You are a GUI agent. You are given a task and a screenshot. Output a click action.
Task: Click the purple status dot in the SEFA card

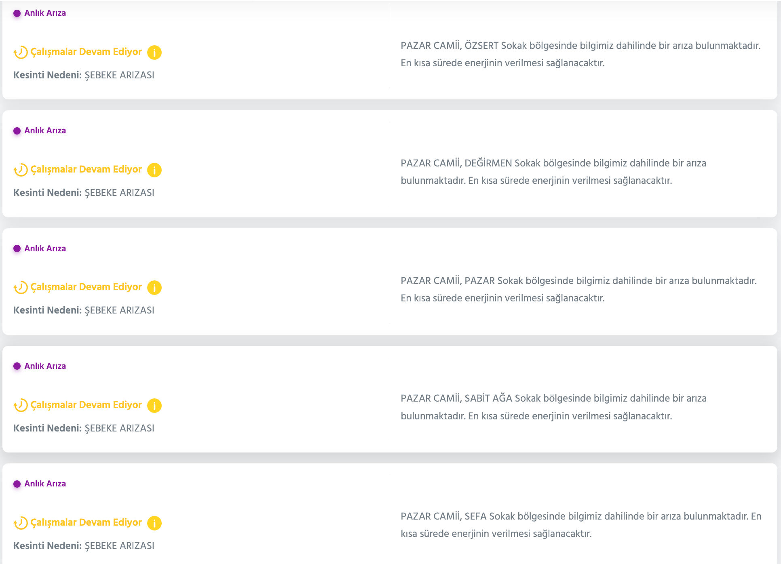point(17,484)
